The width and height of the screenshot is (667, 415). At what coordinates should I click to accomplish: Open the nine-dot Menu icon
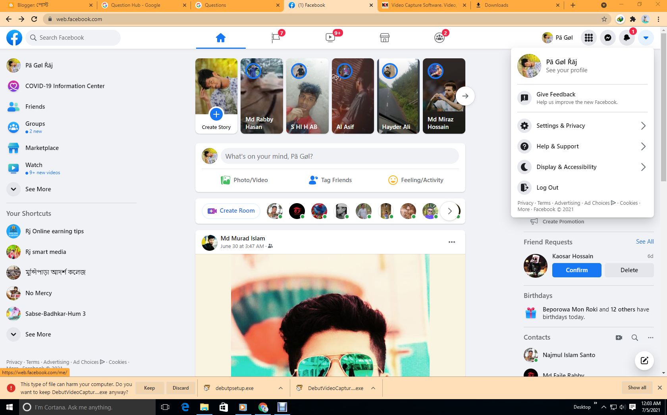589,38
